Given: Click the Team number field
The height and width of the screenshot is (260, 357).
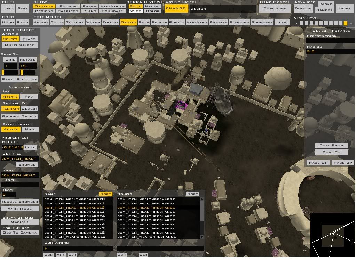Looking at the screenshot, I should point(9,195).
